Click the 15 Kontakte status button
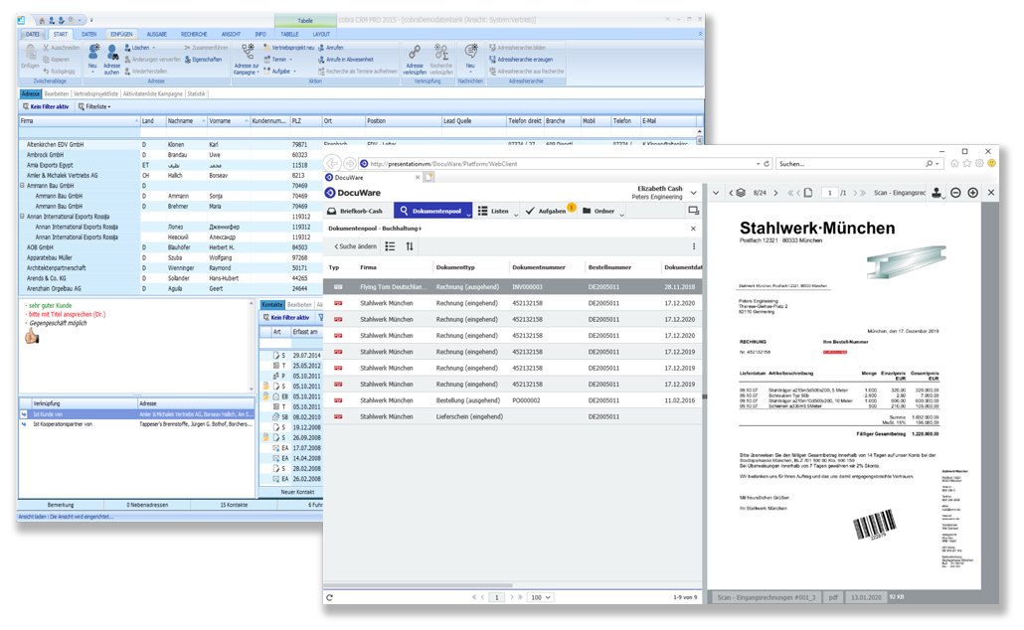This screenshot has width=1024, height=630. click(x=234, y=505)
